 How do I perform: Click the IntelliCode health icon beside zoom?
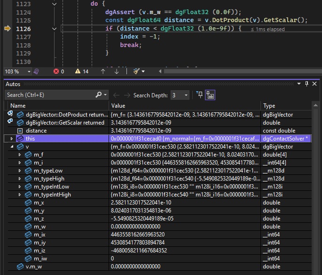coord(36,71)
